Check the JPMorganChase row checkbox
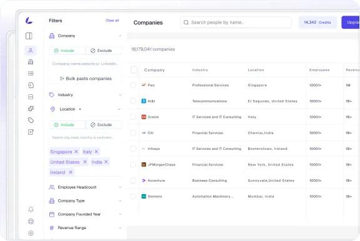 tap(133, 164)
